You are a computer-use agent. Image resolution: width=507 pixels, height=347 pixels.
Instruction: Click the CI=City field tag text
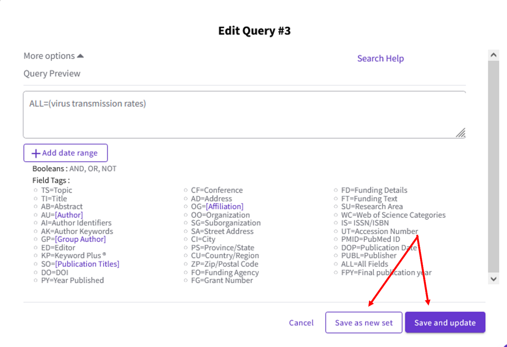pyautogui.click(x=203, y=239)
